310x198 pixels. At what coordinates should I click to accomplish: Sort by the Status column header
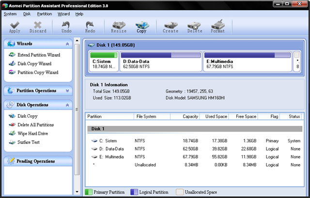pyautogui.click(x=292, y=116)
